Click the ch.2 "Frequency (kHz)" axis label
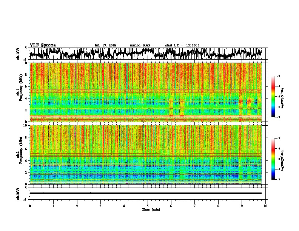Screen dimensions: 299x231 click(21, 150)
